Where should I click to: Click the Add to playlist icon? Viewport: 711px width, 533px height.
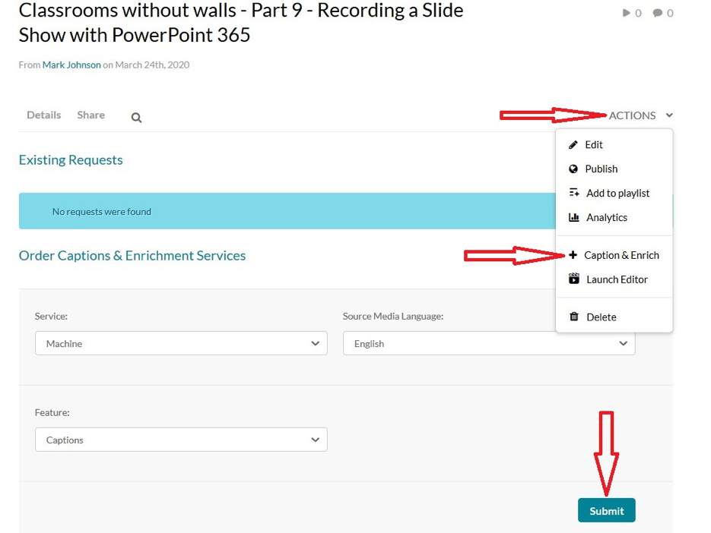click(574, 193)
